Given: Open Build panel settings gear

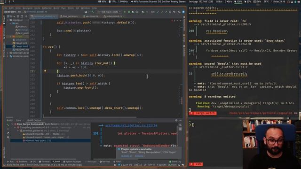Looking at the screenshot, I should (176, 120).
